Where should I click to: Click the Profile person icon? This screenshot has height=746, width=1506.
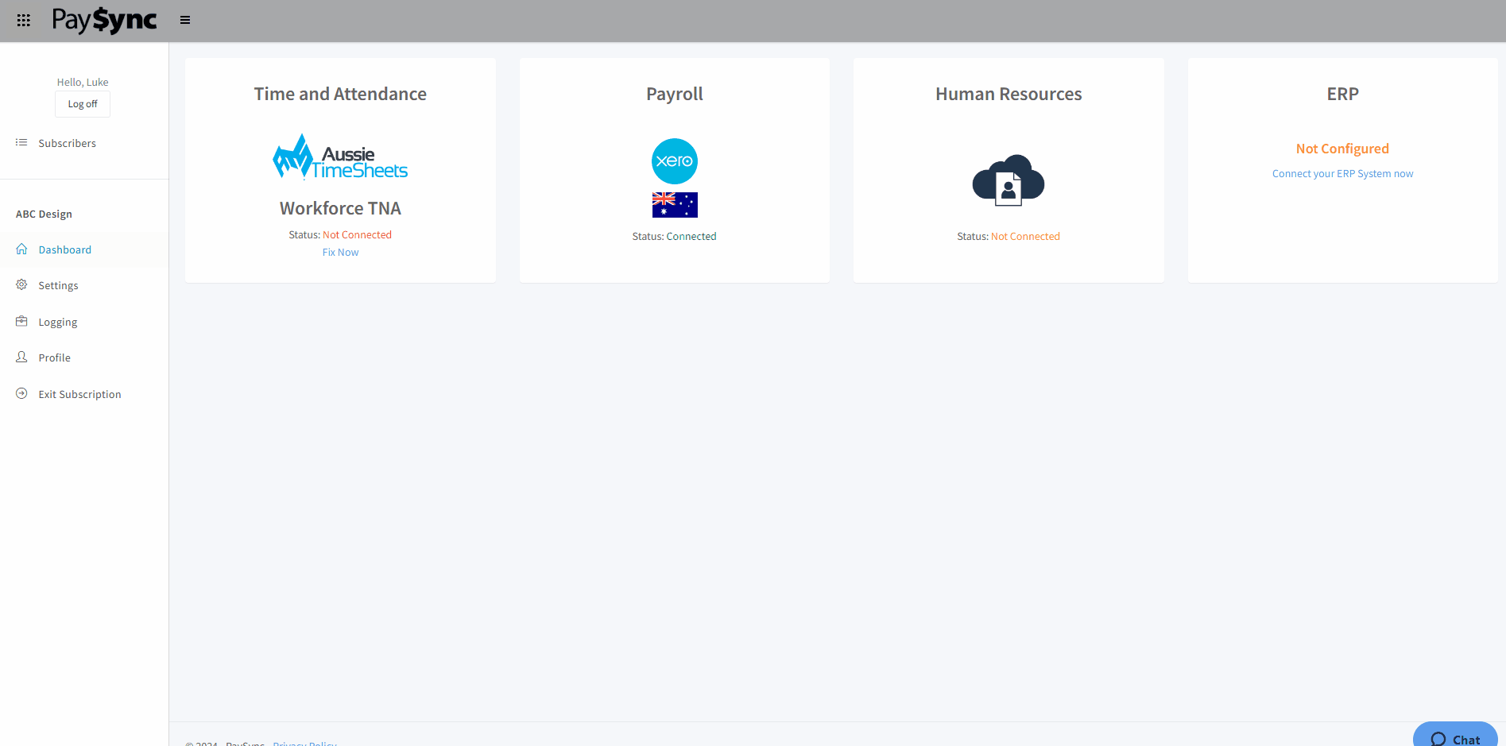[x=21, y=357]
